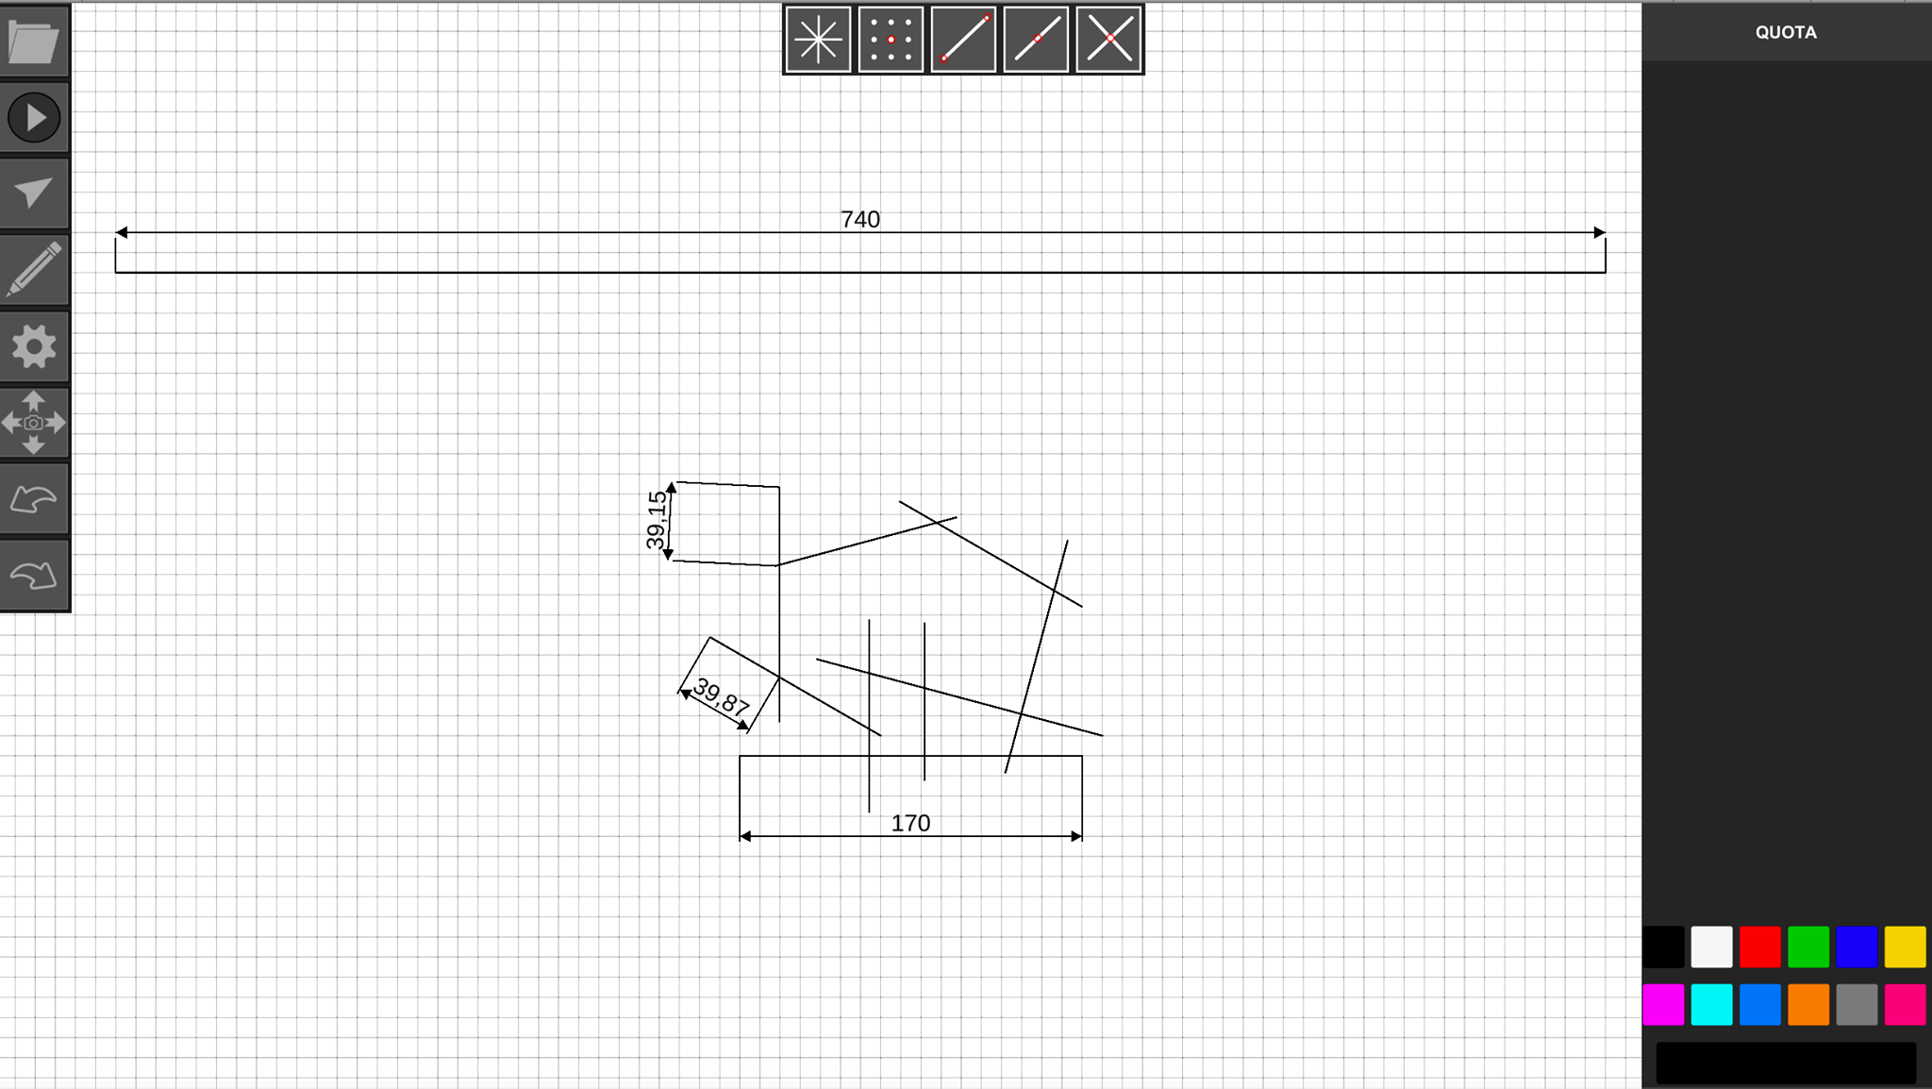
Task: Toggle the grid dots snap button
Action: (x=891, y=40)
